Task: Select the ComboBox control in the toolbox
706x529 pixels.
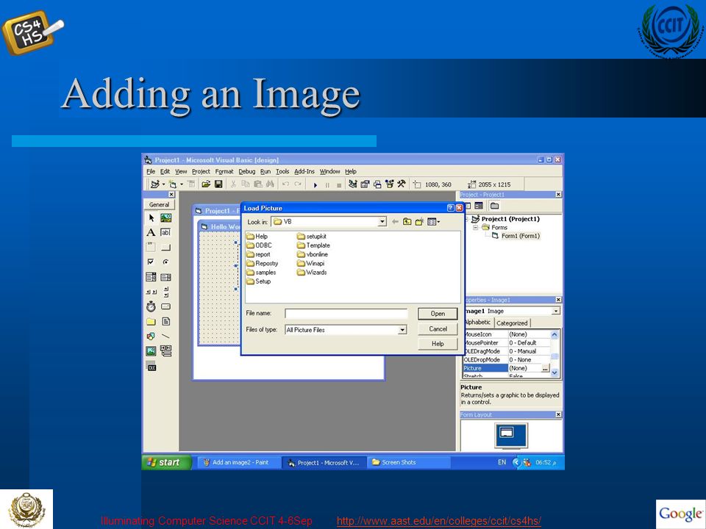Action: pos(151,277)
